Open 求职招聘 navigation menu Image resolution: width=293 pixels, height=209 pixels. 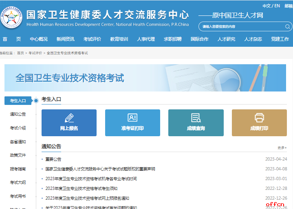(173, 39)
